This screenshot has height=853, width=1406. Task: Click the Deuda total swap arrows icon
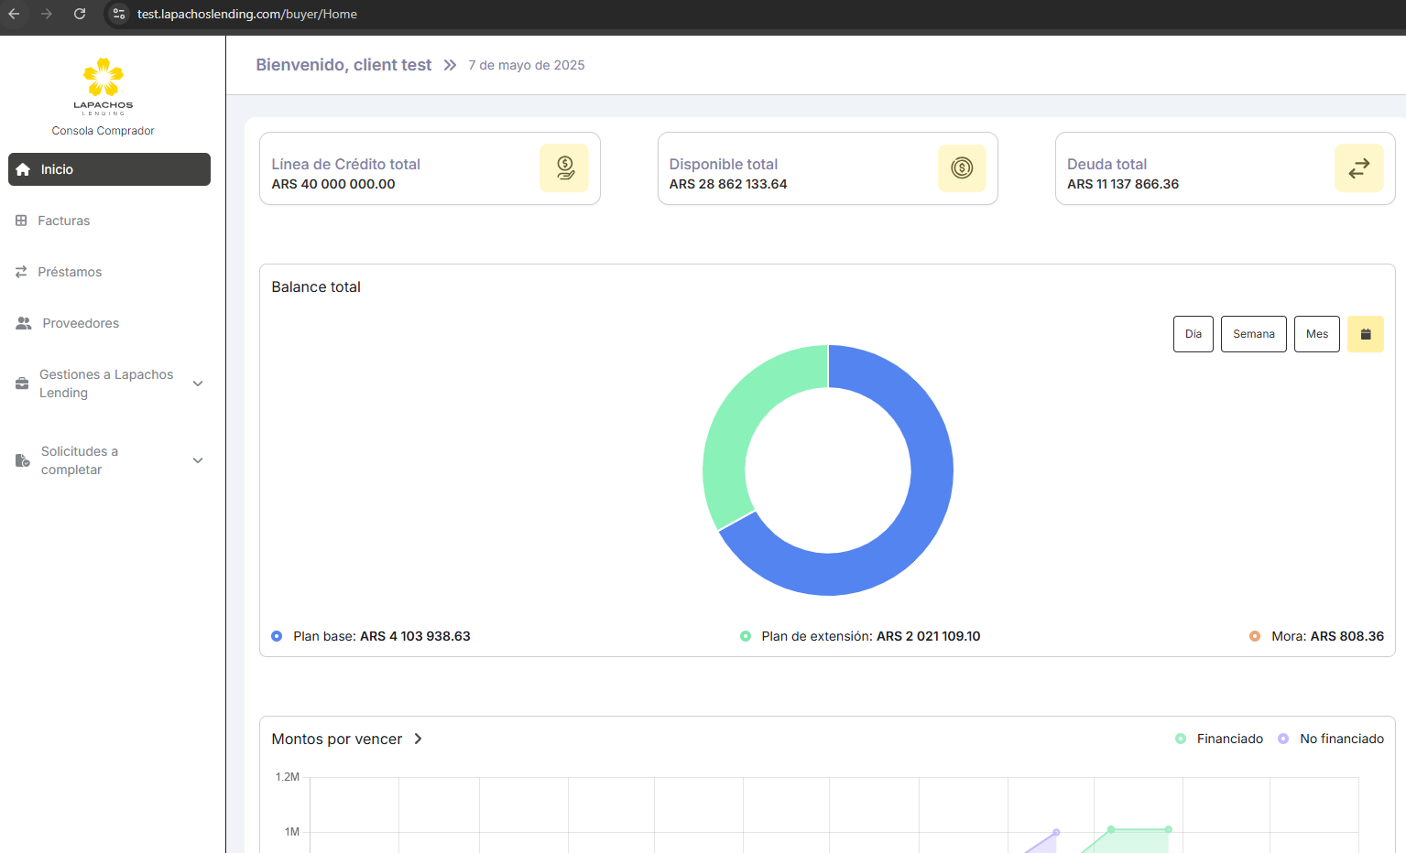(1359, 168)
